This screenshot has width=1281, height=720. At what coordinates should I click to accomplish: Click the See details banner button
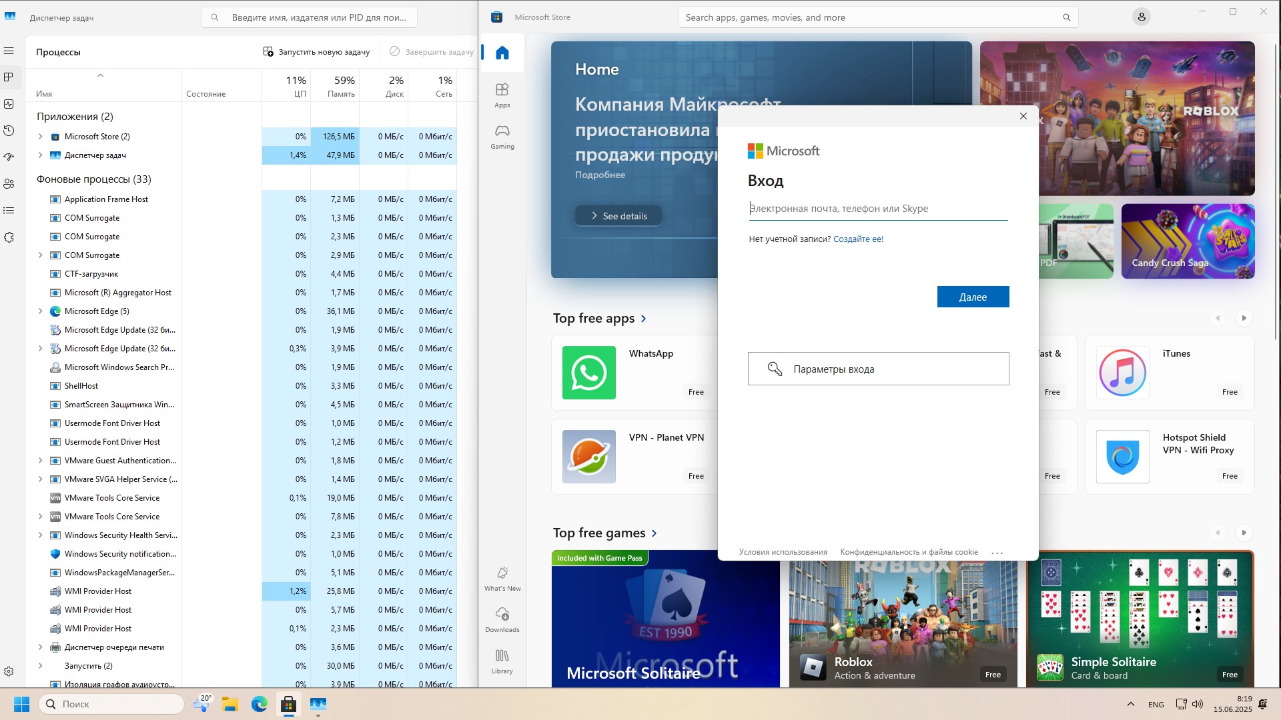618,216
